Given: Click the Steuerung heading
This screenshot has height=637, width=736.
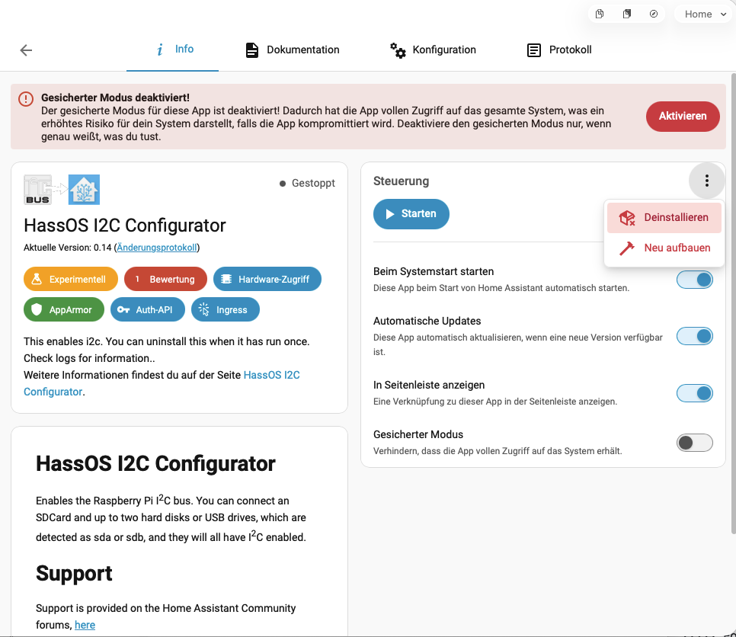Looking at the screenshot, I should click(x=401, y=181).
